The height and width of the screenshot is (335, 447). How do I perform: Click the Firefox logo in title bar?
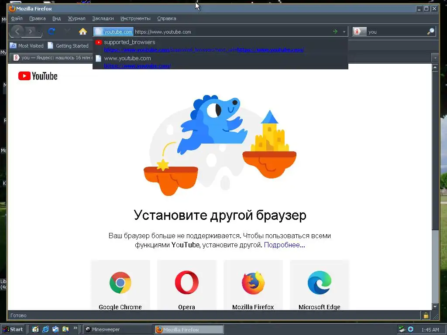pos(12,9)
